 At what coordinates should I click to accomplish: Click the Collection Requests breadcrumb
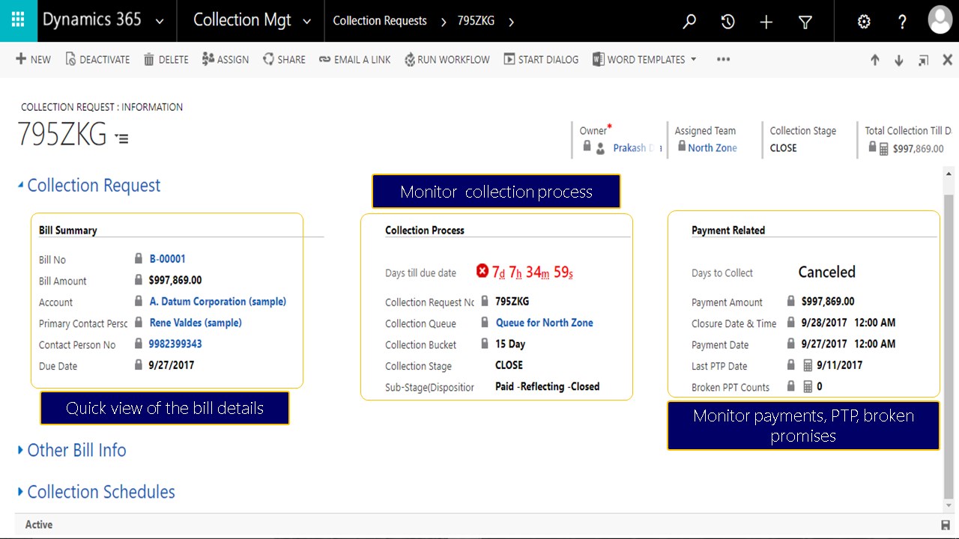coord(380,21)
